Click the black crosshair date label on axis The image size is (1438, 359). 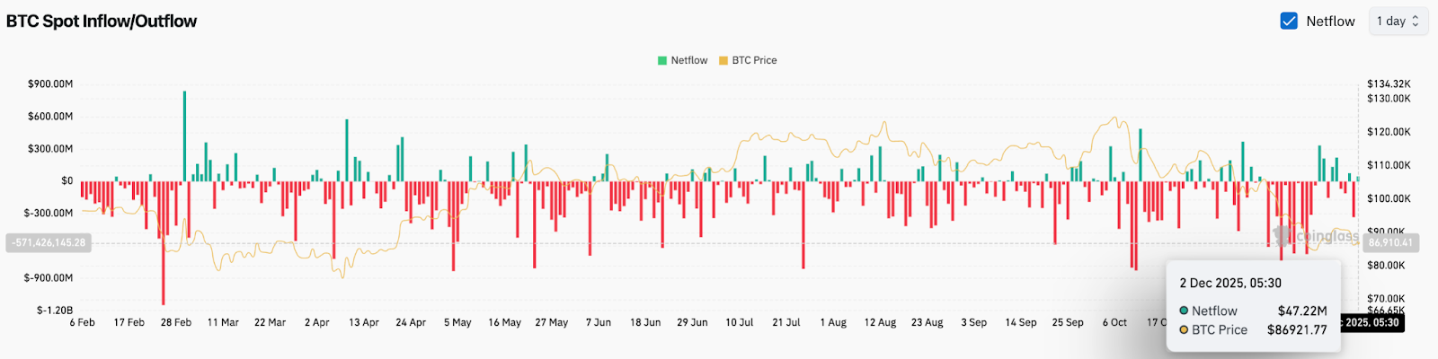(1371, 322)
